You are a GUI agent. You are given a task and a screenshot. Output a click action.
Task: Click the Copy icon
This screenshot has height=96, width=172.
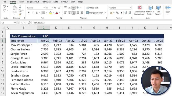coord(20,10)
